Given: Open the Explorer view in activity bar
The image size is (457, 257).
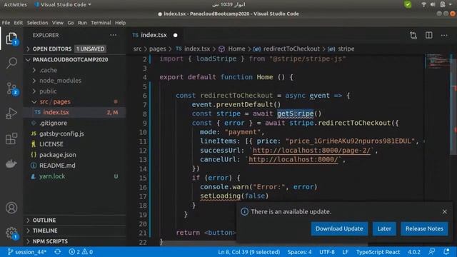Looking at the screenshot, I should 11,39.
